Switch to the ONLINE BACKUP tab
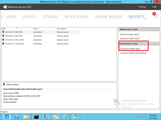 coord(109,17)
